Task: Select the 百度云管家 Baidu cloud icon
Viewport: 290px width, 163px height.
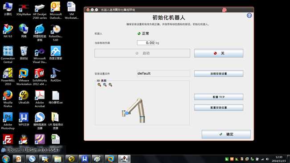Action: (x=56, y=53)
